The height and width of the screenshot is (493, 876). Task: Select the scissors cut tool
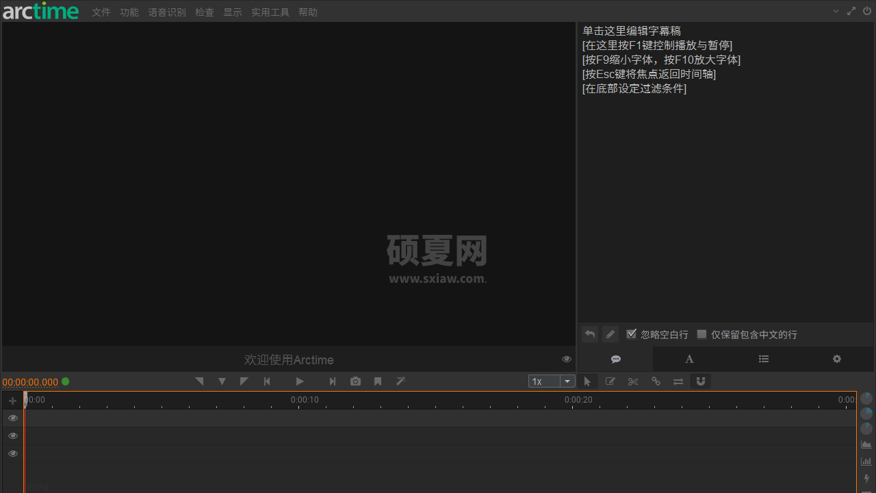(x=633, y=381)
